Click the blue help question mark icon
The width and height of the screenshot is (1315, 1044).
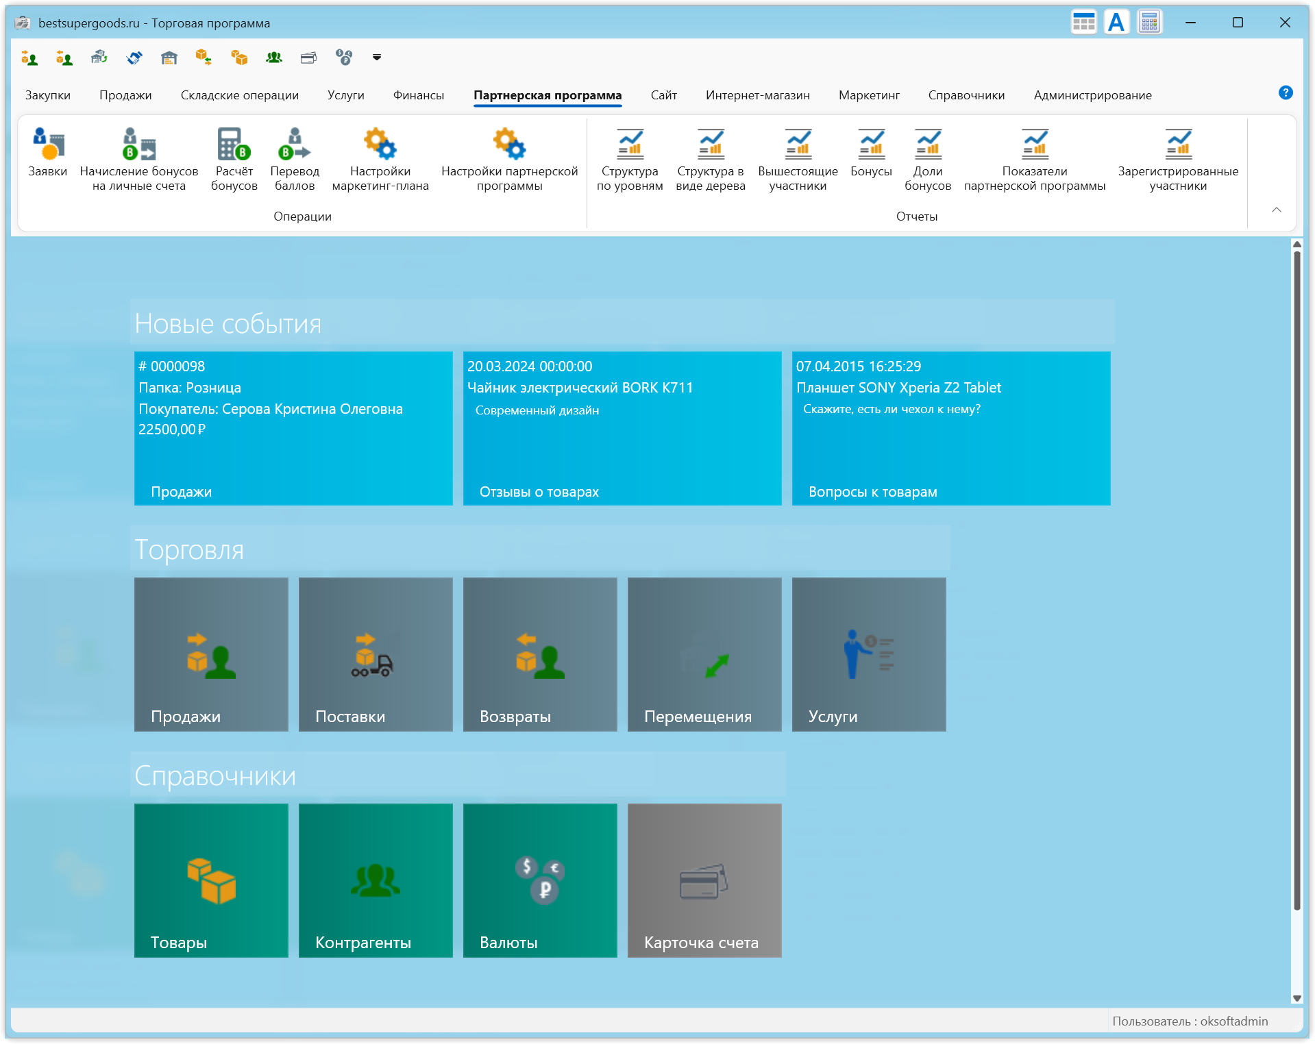point(1286,93)
